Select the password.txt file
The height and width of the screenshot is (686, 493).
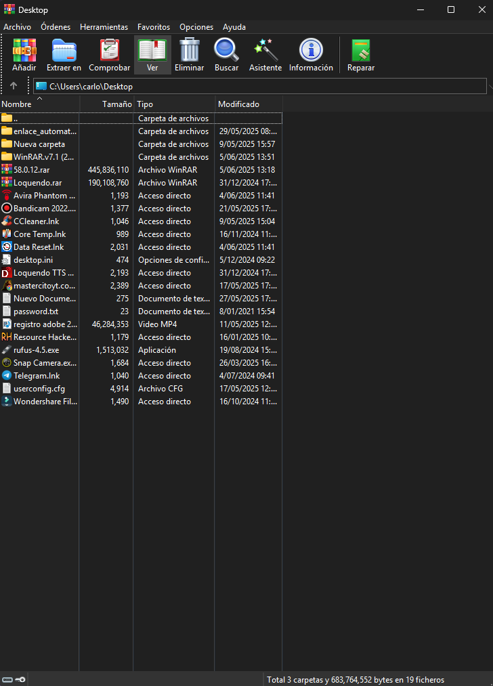tap(141, 311)
